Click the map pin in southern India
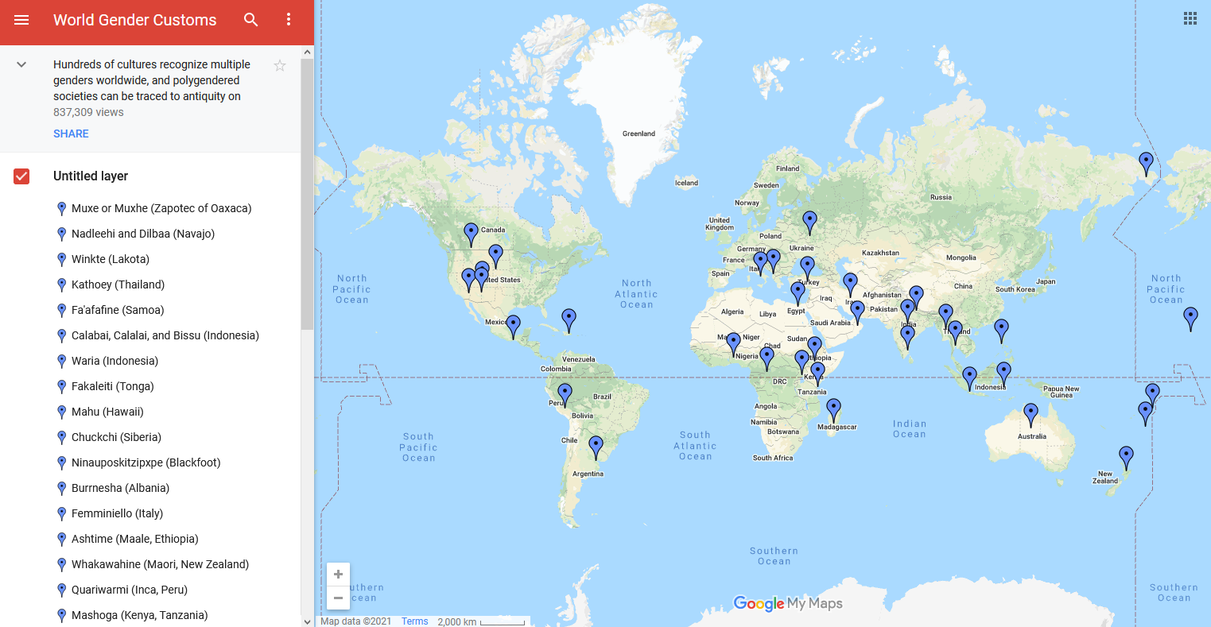1211x627 pixels. [x=907, y=337]
